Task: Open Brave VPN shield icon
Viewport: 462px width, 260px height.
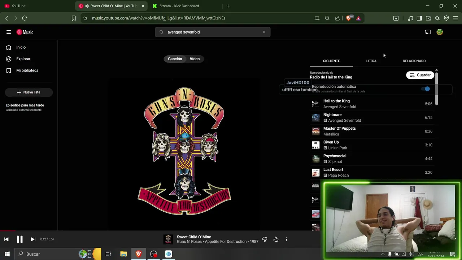Action: (x=446, y=18)
